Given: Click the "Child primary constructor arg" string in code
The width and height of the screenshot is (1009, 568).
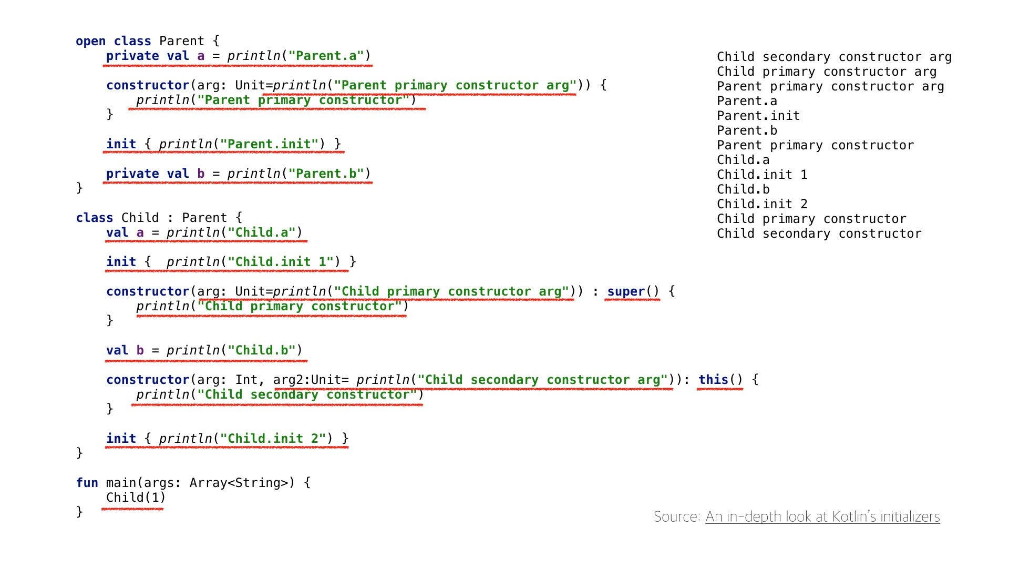Looking at the screenshot, I should (x=451, y=291).
